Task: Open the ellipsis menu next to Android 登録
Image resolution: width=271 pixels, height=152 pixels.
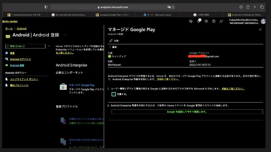Action: coord(65,35)
